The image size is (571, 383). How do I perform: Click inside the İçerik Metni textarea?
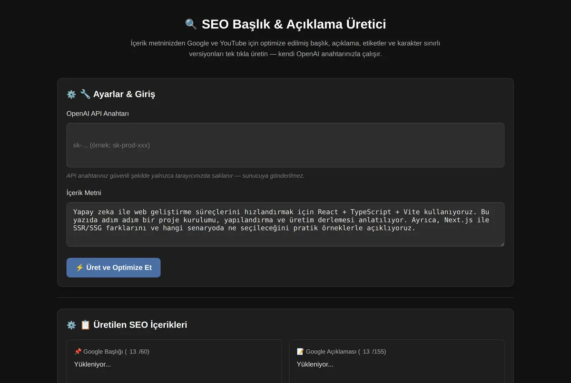[x=285, y=224]
